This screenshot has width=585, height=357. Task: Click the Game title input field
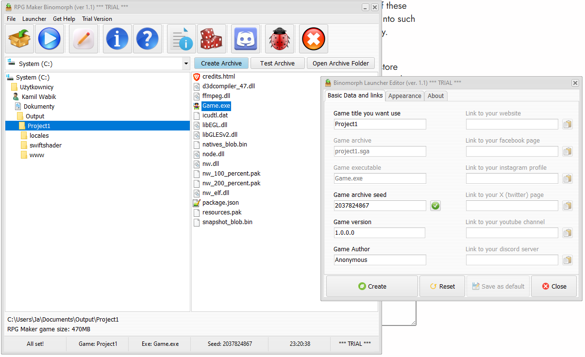coord(380,124)
